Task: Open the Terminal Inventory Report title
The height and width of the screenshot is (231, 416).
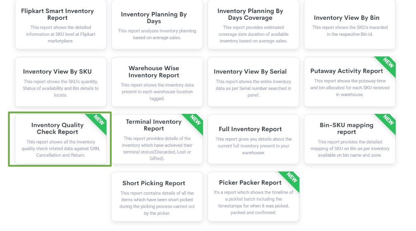Action: 154,125
